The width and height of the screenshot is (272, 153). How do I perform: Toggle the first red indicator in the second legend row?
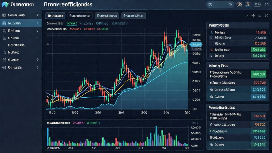pyautogui.click(x=75, y=29)
